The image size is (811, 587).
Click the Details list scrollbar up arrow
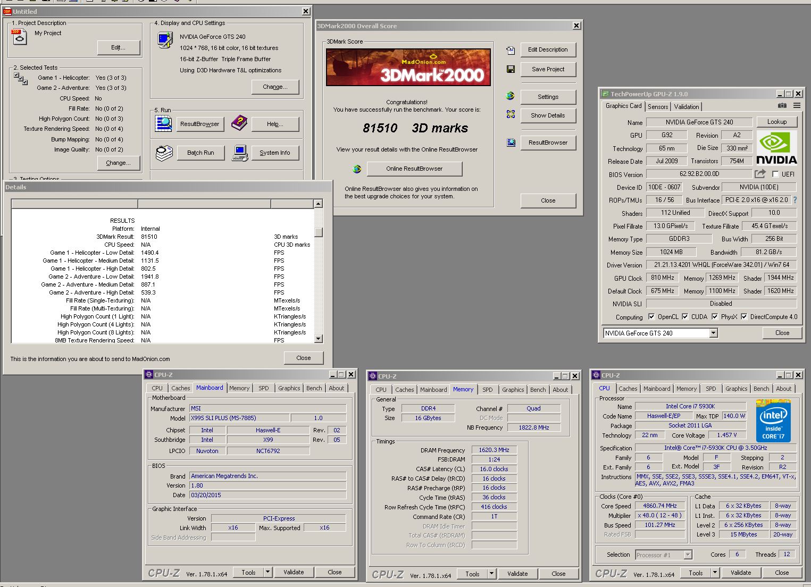click(318, 204)
